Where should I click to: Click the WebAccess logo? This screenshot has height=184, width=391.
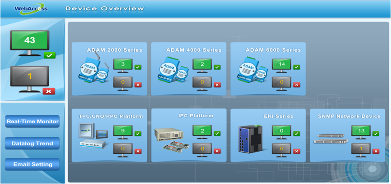coord(31,9)
